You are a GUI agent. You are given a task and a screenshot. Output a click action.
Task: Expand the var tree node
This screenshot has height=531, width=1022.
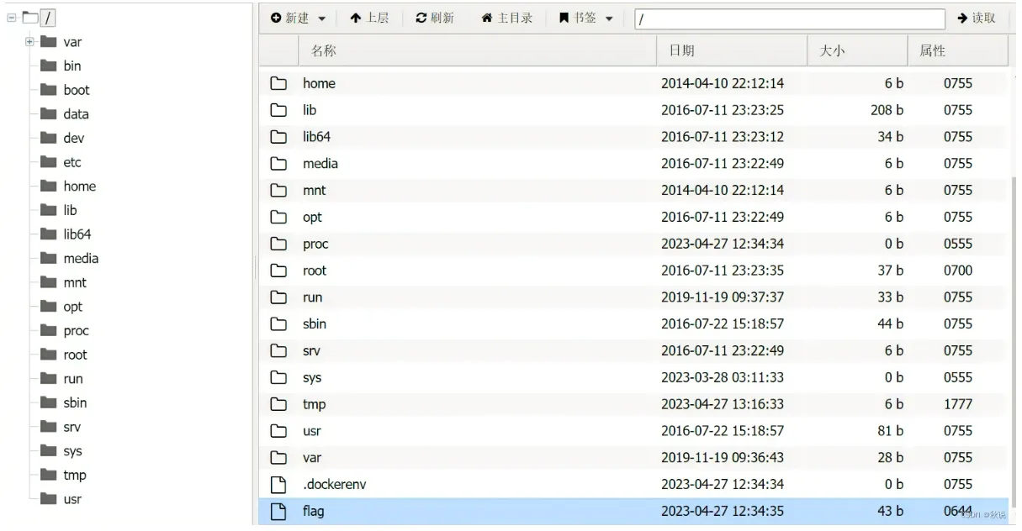pyautogui.click(x=30, y=41)
